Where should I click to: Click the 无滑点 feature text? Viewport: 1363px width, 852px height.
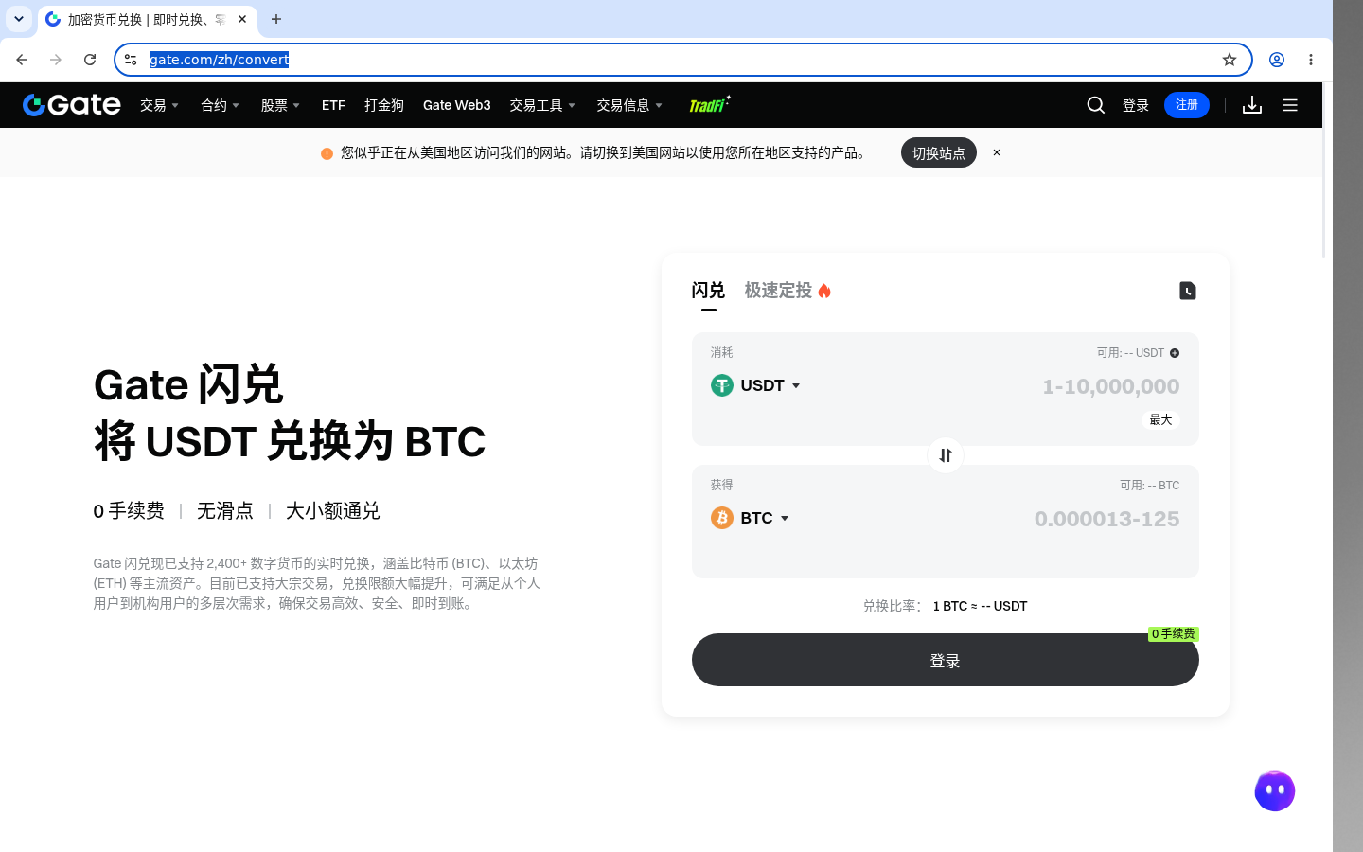225,511
